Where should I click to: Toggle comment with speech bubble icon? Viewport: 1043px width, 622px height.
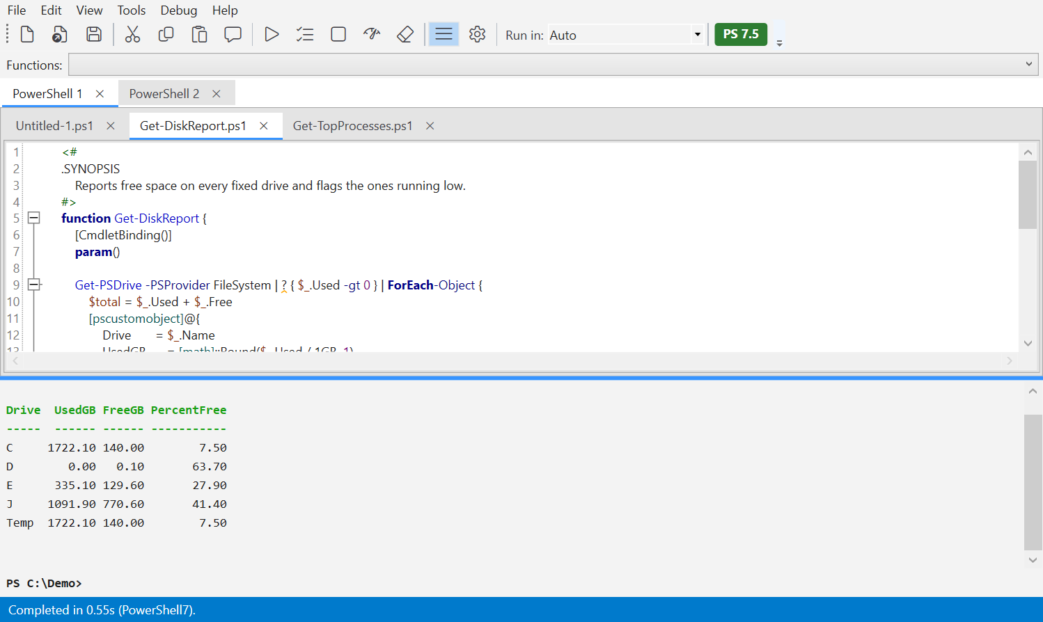(x=233, y=34)
